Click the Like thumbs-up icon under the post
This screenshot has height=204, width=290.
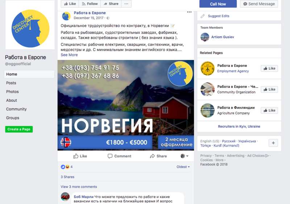(76, 156)
